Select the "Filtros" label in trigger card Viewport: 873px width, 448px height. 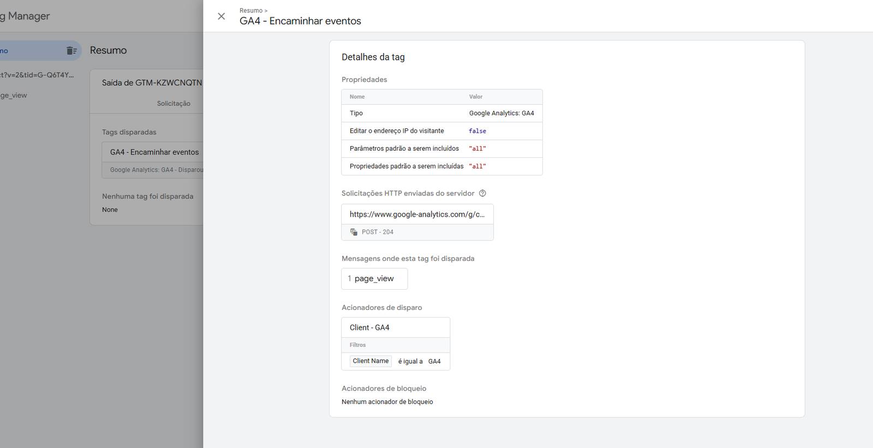pyautogui.click(x=358, y=345)
